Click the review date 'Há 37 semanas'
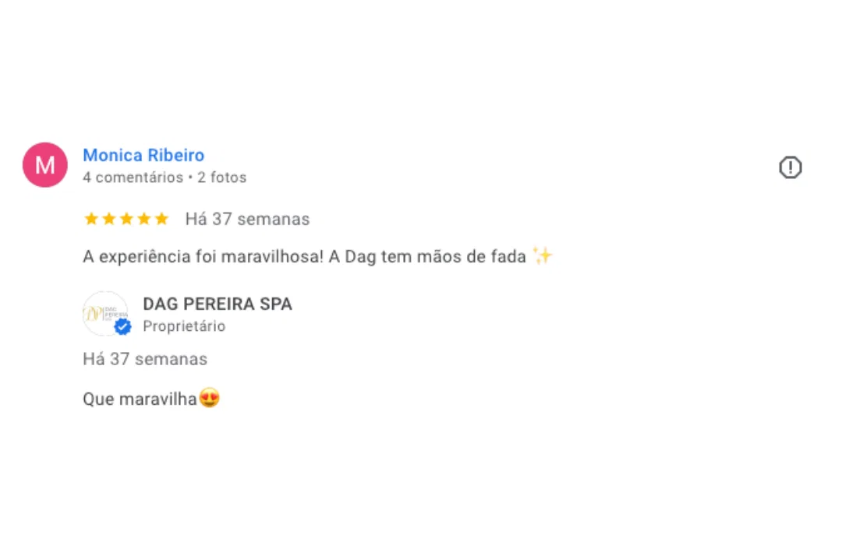The height and width of the screenshot is (545, 842). pos(248,219)
